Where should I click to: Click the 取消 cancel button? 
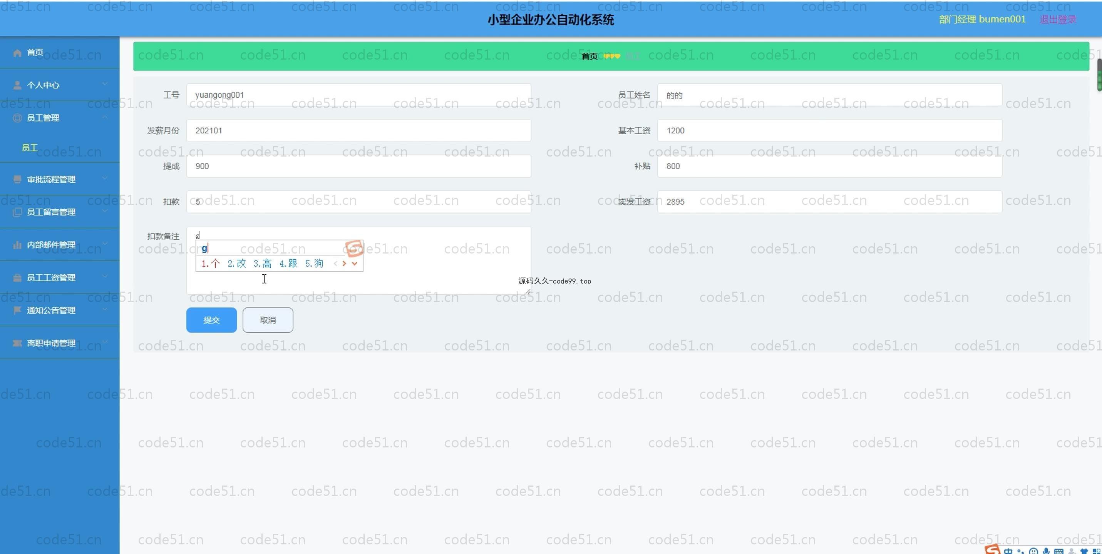point(268,320)
